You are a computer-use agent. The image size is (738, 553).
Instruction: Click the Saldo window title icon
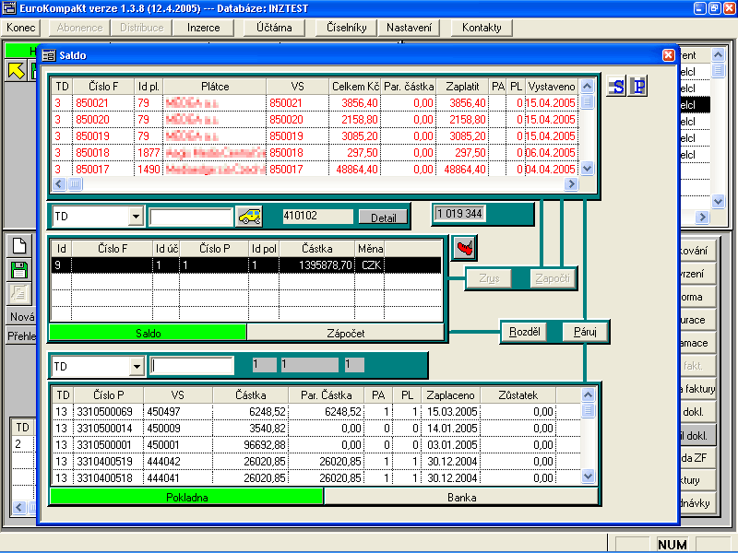click(49, 55)
